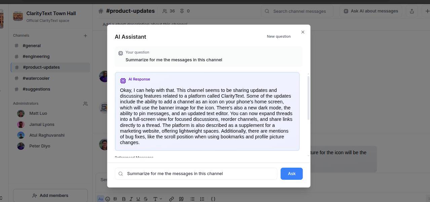Open the #general channel
The height and width of the screenshot is (202, 430).
point(50,45)
